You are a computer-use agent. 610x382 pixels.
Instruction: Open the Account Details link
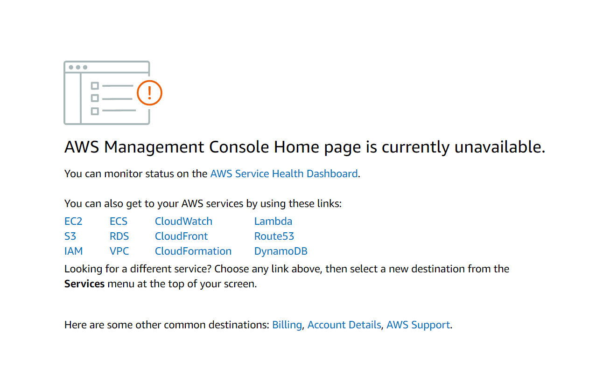point(344,325)
